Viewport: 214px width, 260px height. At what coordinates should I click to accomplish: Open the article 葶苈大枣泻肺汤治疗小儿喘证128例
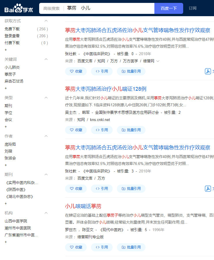tap(106, 89)
